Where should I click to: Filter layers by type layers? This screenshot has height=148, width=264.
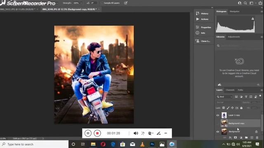(246, 97)
